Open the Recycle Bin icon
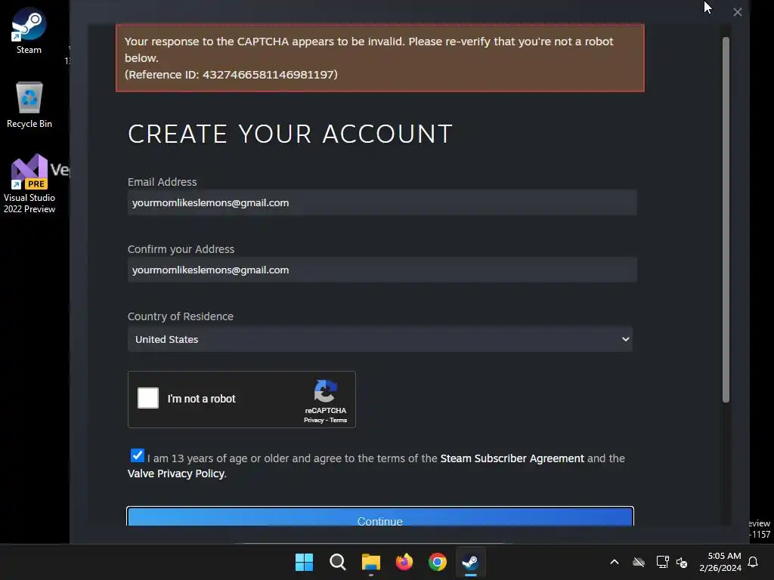The height and width of the screenshot is (580, 774). click(x=29, y=104)
